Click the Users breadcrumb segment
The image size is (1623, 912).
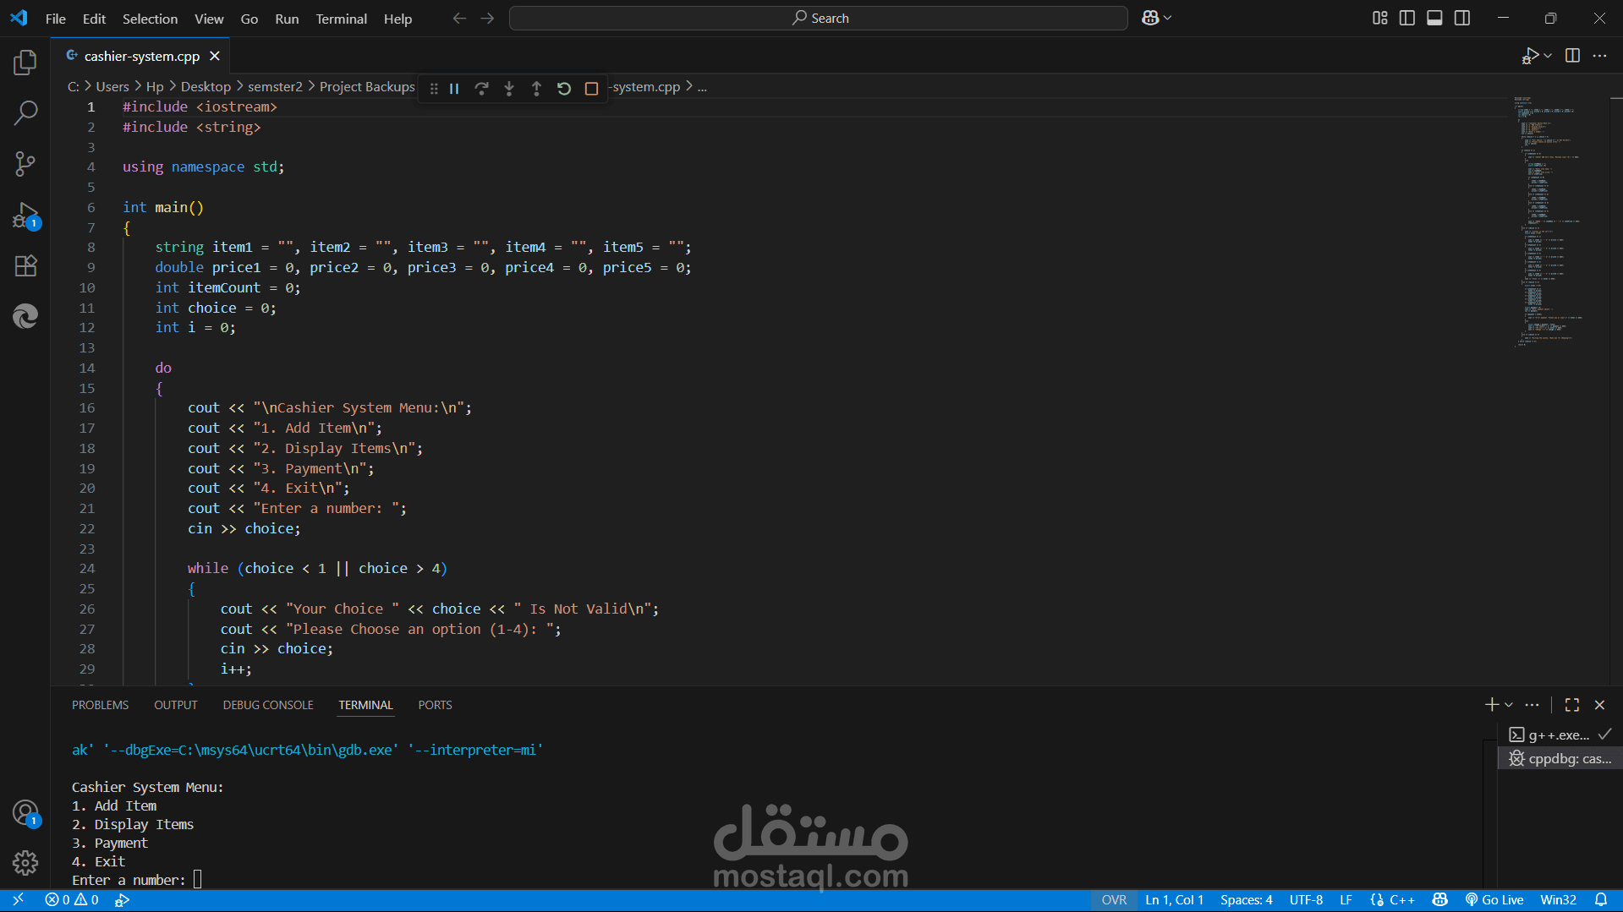(x=112, y=87)
